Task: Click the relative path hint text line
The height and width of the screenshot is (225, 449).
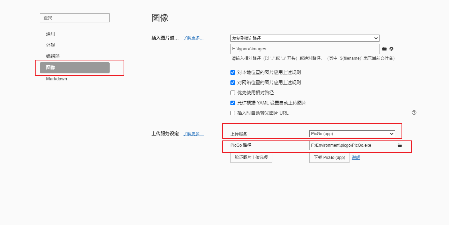Action: [x=313, y=58]
